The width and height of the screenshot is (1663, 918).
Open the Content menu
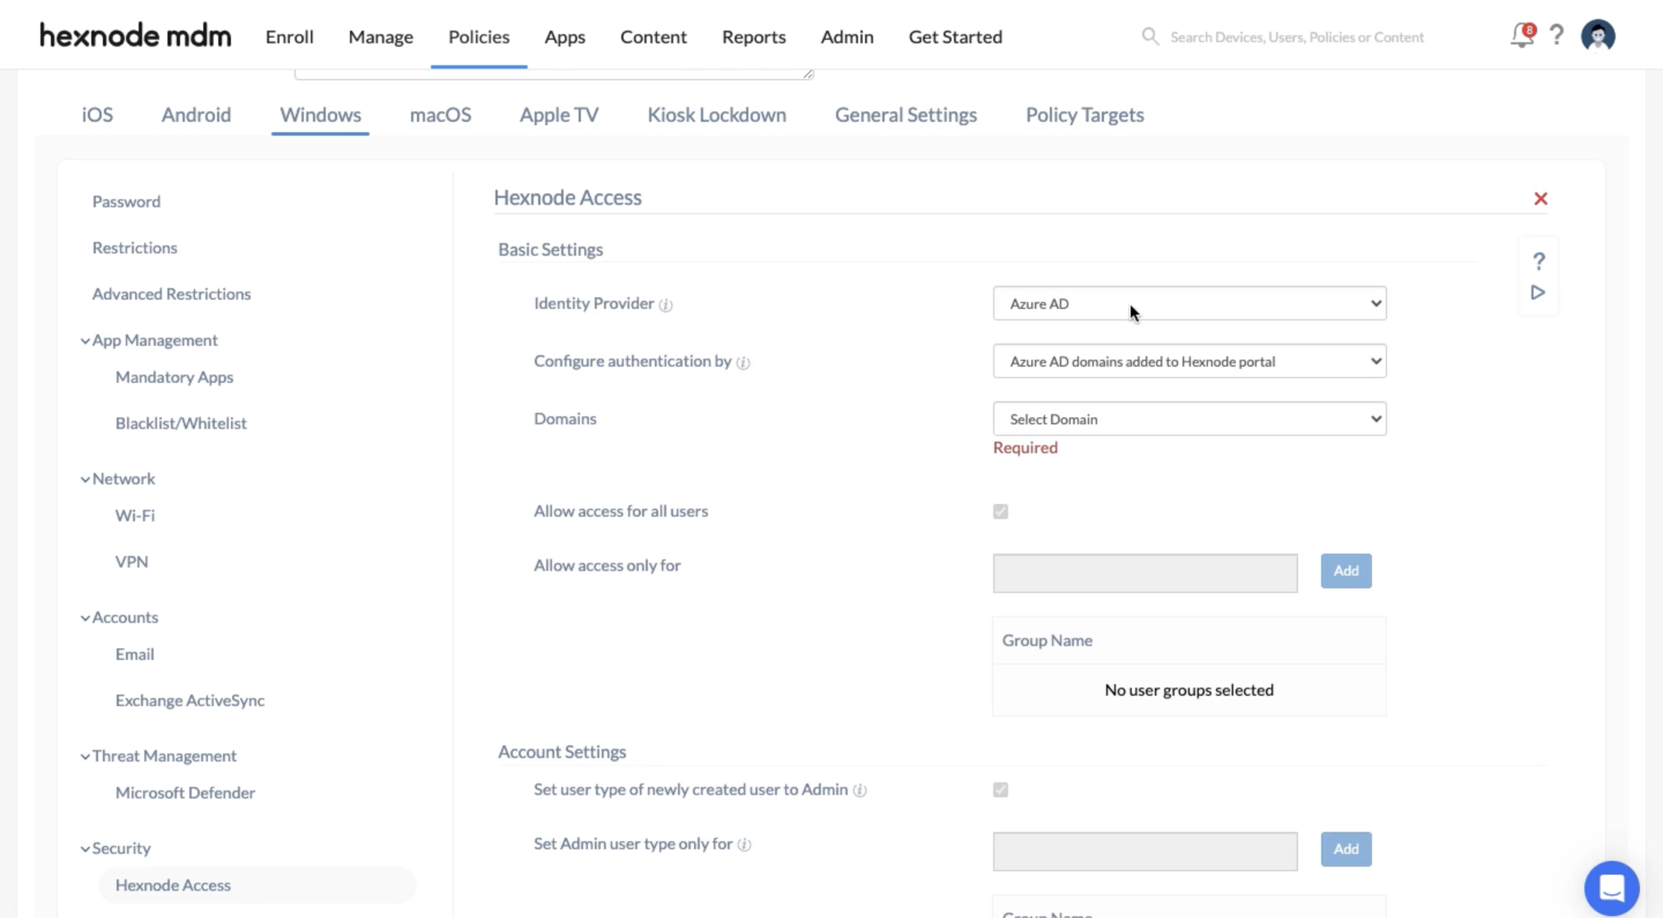[x=653, y=37]
